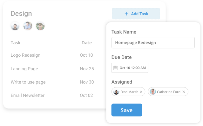Open the Email Newsletter task

(x=28, y=95)
